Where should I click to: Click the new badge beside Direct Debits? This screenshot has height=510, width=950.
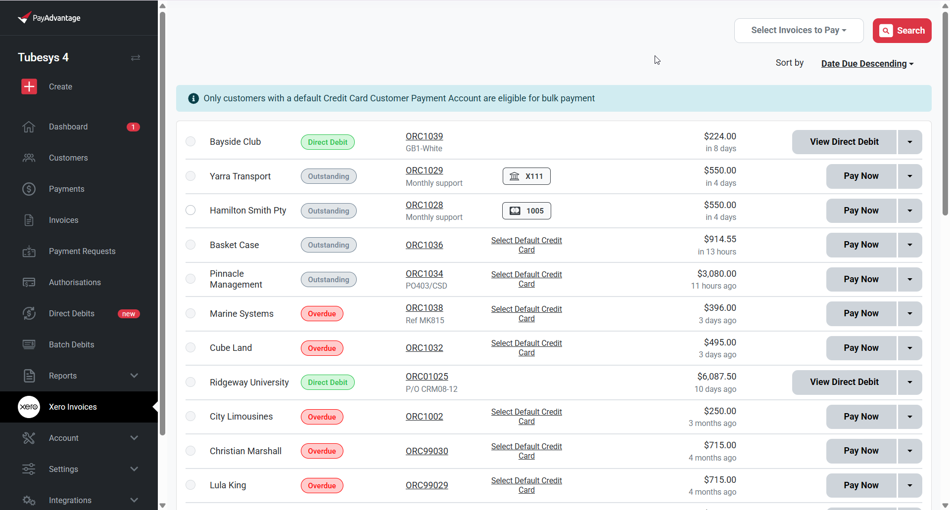129,314
